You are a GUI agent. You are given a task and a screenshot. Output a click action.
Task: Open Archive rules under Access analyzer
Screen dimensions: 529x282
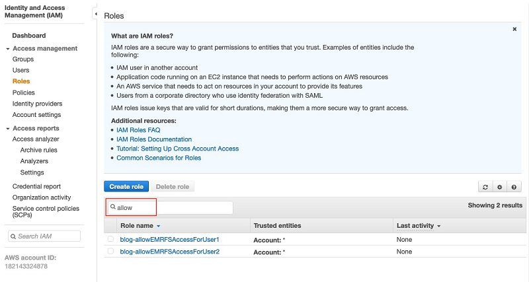[39, 150]
